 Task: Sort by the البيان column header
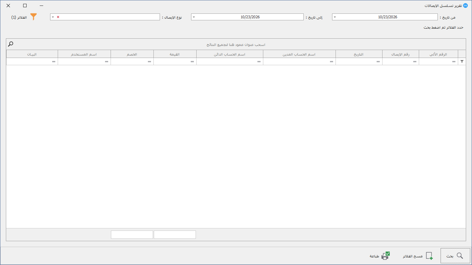click(x=32, y=54)
